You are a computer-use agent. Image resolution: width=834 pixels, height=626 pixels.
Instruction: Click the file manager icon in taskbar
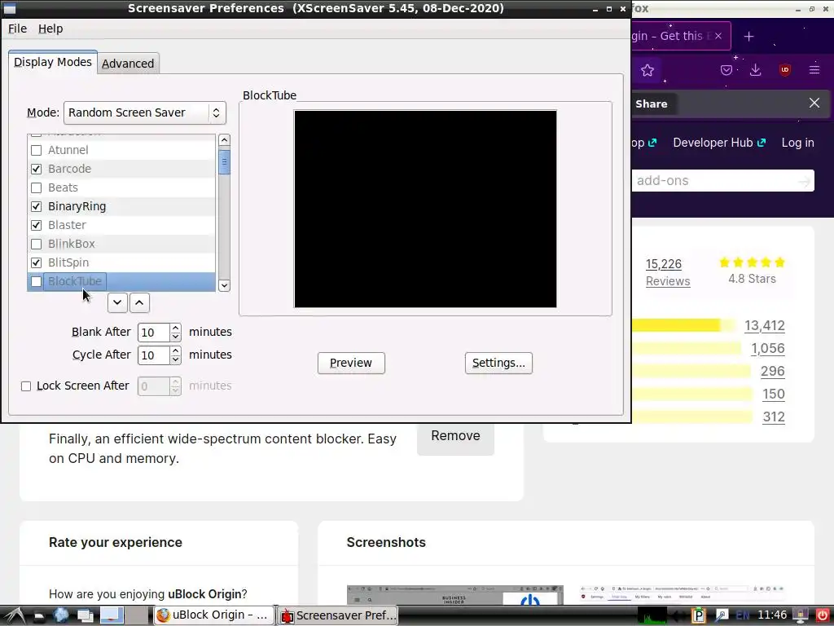point(39,616)
